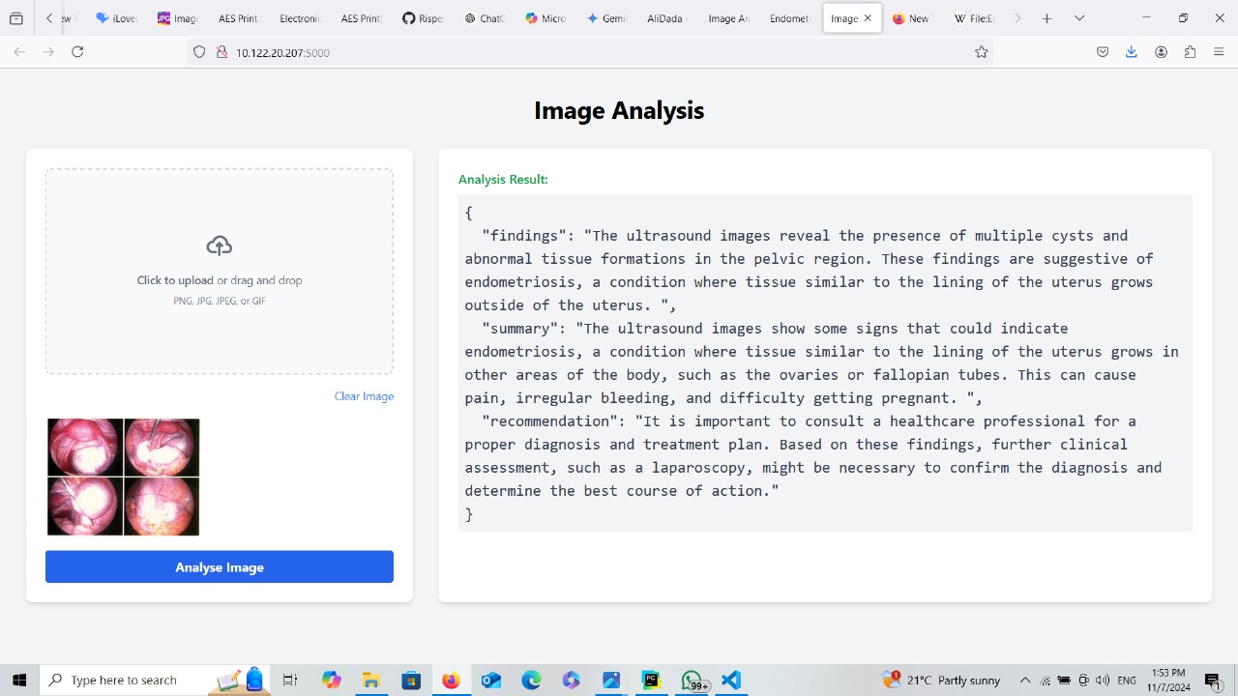Open the notifications center icon
The image size is (1238, 696).
[1214, 681]
